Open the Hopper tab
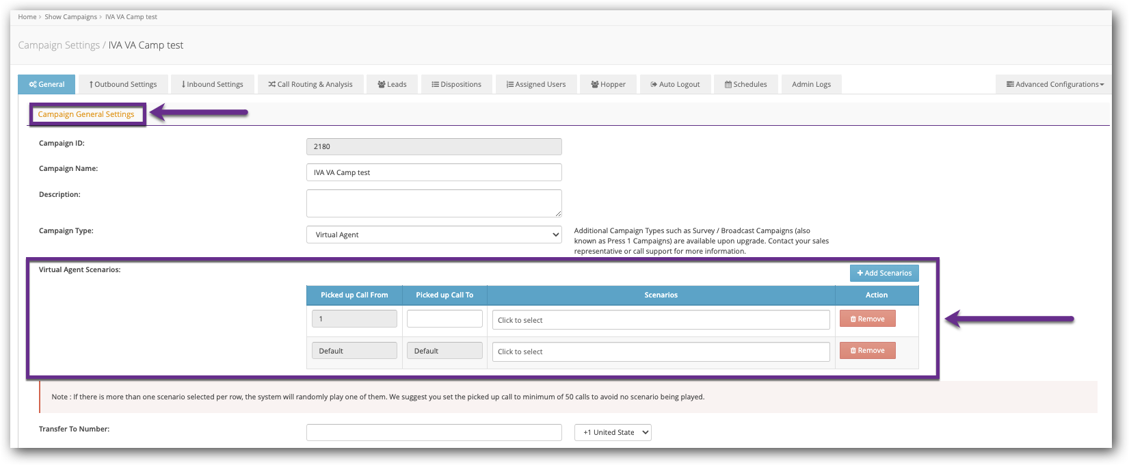Viewport: 1129px width, 465px height. [608, 84]
